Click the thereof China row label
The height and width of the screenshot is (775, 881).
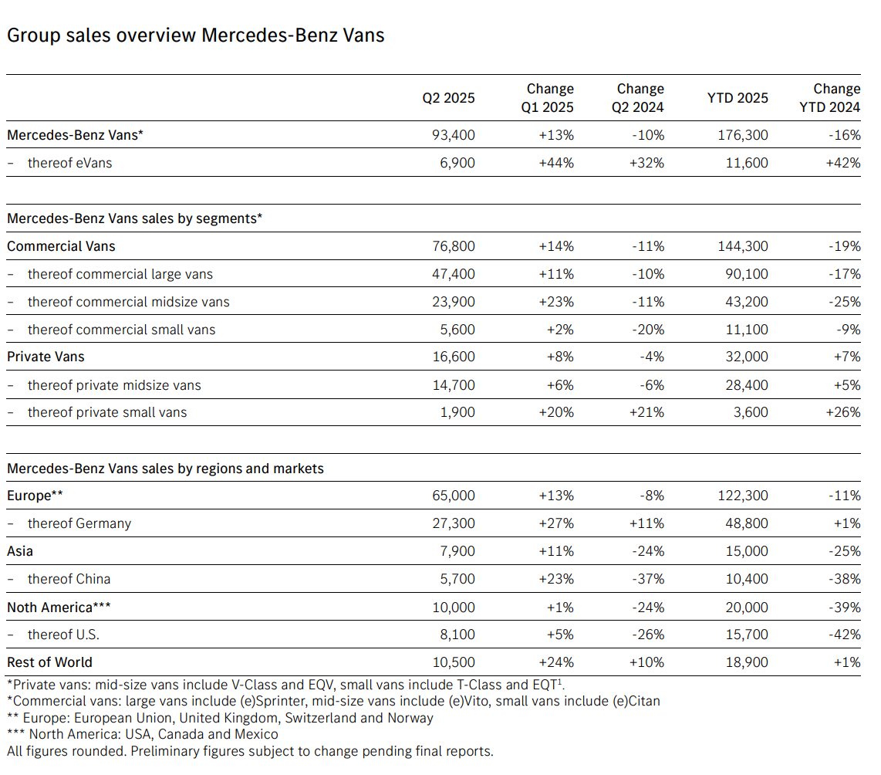(x=69, y=579)
